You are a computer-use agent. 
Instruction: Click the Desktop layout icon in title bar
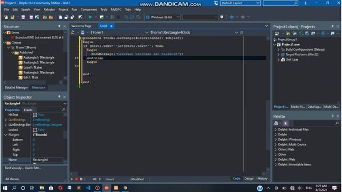pyautogui.click(x=216, y=3)
